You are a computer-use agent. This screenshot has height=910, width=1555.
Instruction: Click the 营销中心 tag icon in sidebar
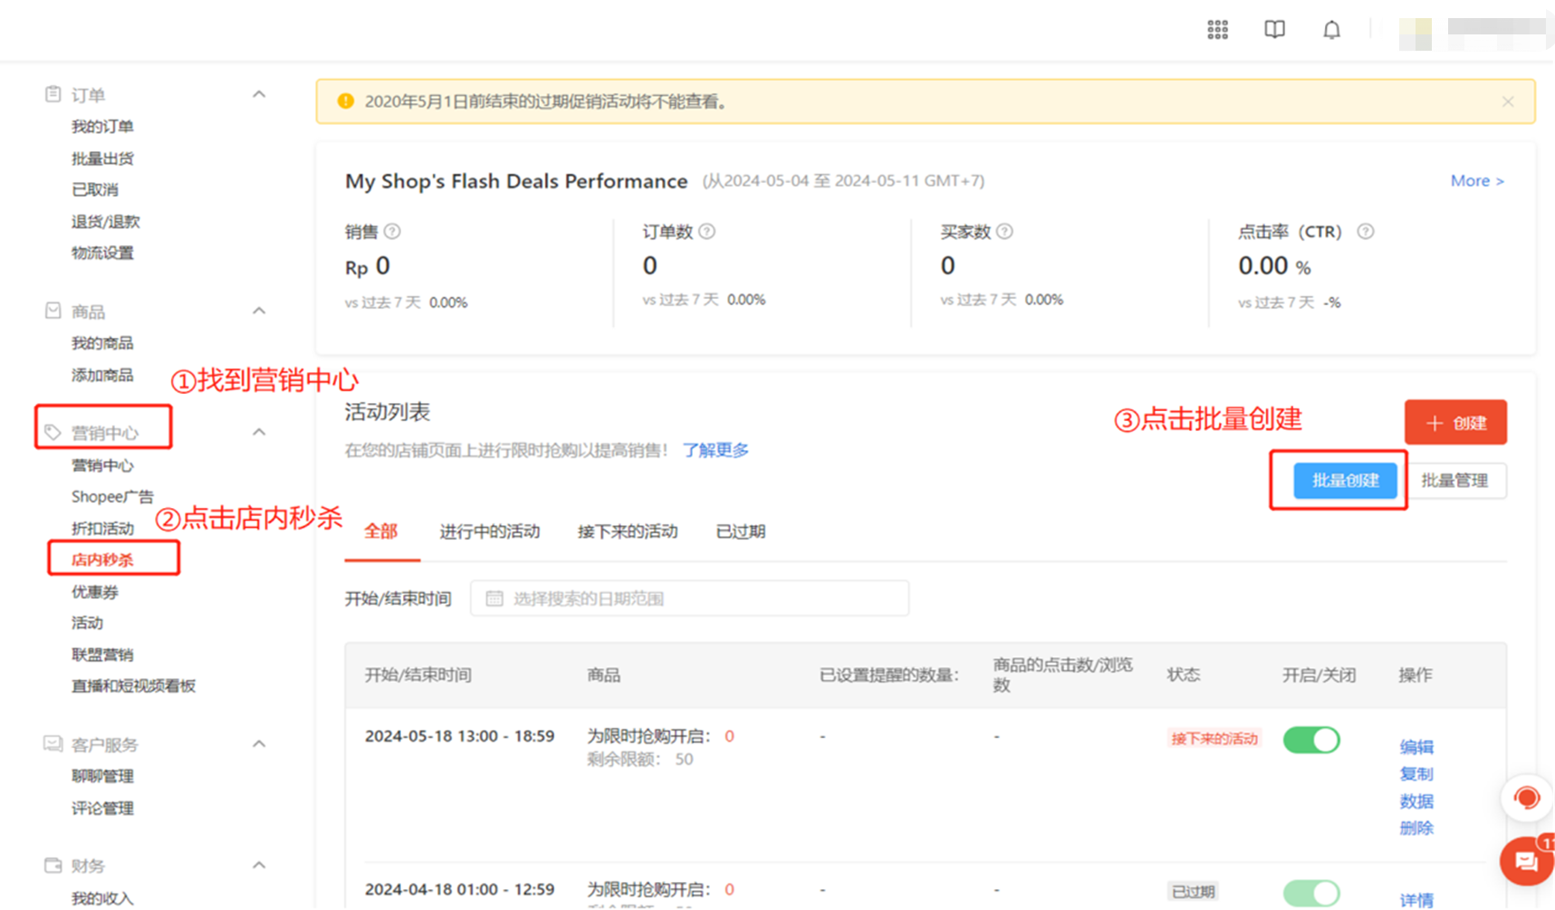click(53, 430)
